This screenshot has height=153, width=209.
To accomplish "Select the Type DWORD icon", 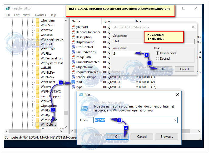I will [73, 87].
